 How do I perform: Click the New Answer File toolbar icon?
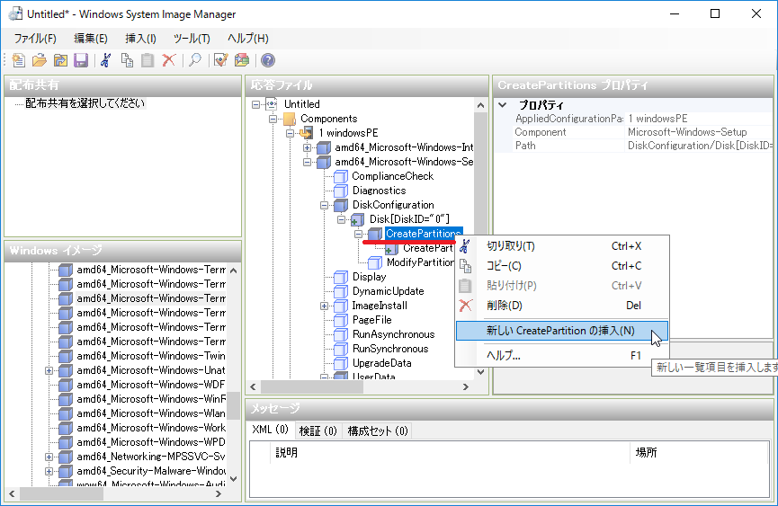(19, 60)
